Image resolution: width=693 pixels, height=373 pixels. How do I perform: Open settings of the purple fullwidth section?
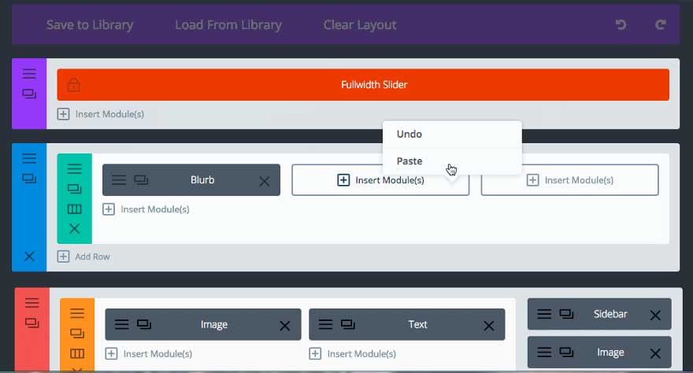(28, 74)
